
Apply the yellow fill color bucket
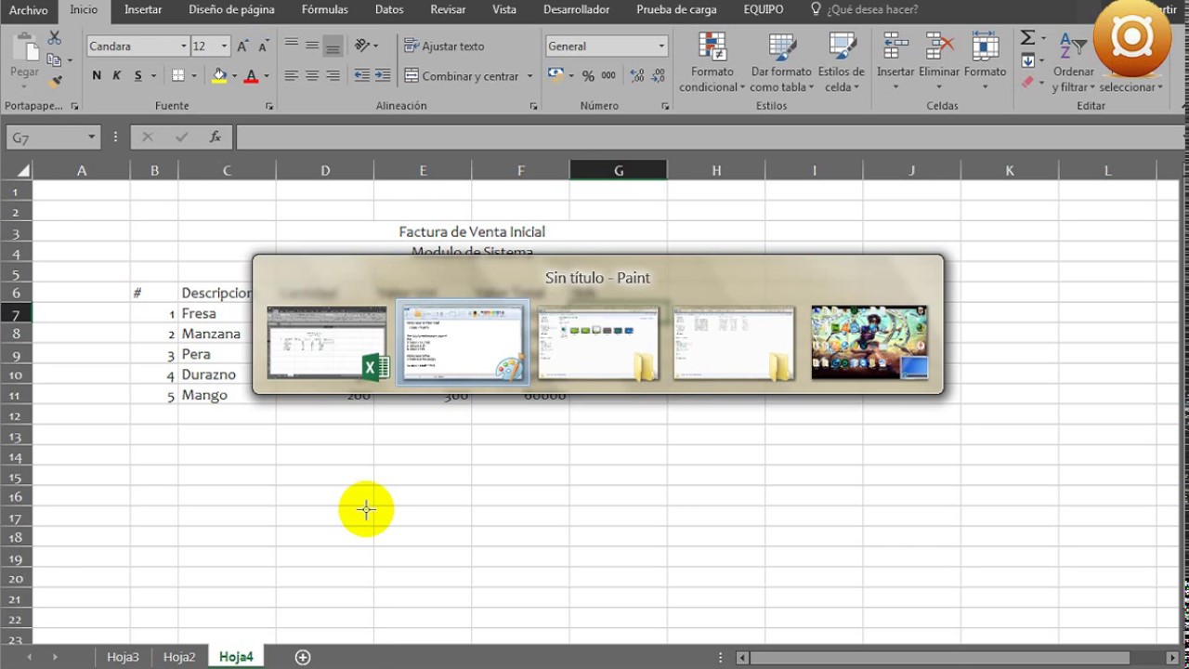click(x=219, y=76)
